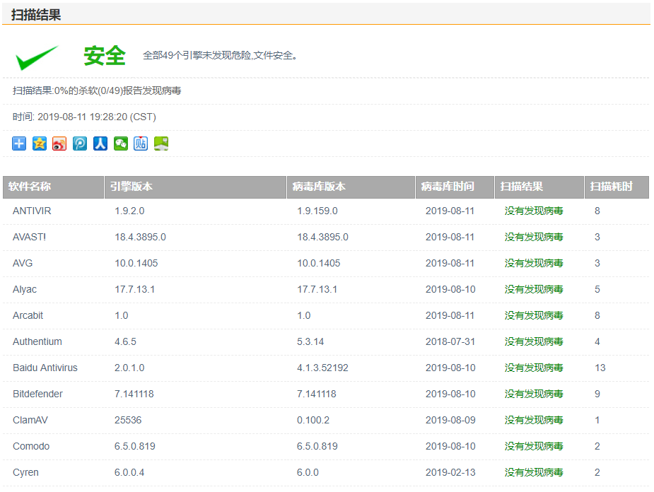Click the green landscape share icon
Screen dimensions: 654x492
pyautogui.click(x=161, y=143)
